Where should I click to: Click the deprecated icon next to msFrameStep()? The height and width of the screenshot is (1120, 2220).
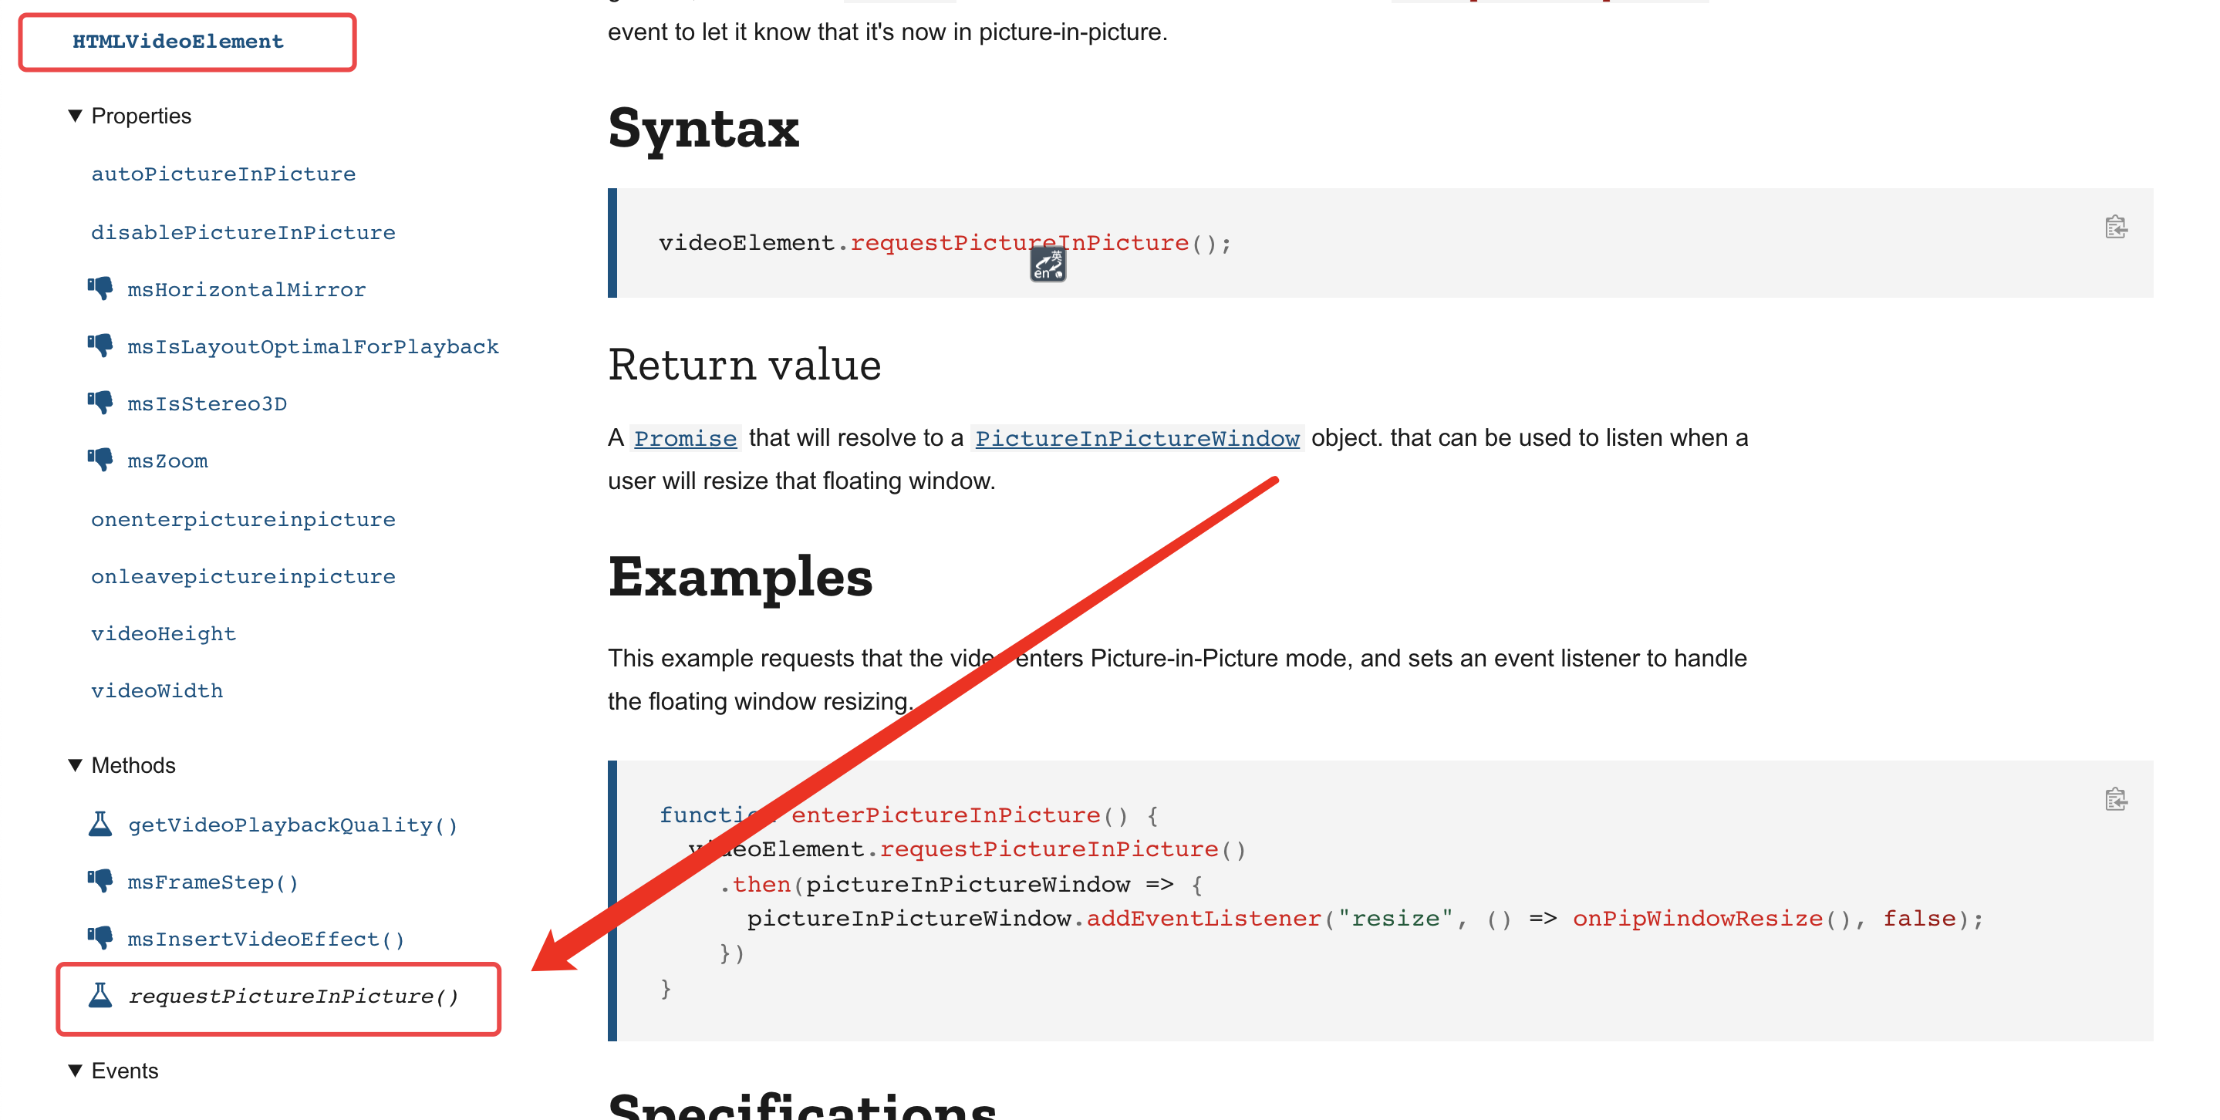coord(101,879)
